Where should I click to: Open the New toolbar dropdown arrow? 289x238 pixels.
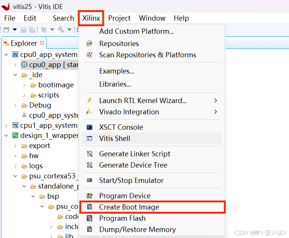[15, 30]
